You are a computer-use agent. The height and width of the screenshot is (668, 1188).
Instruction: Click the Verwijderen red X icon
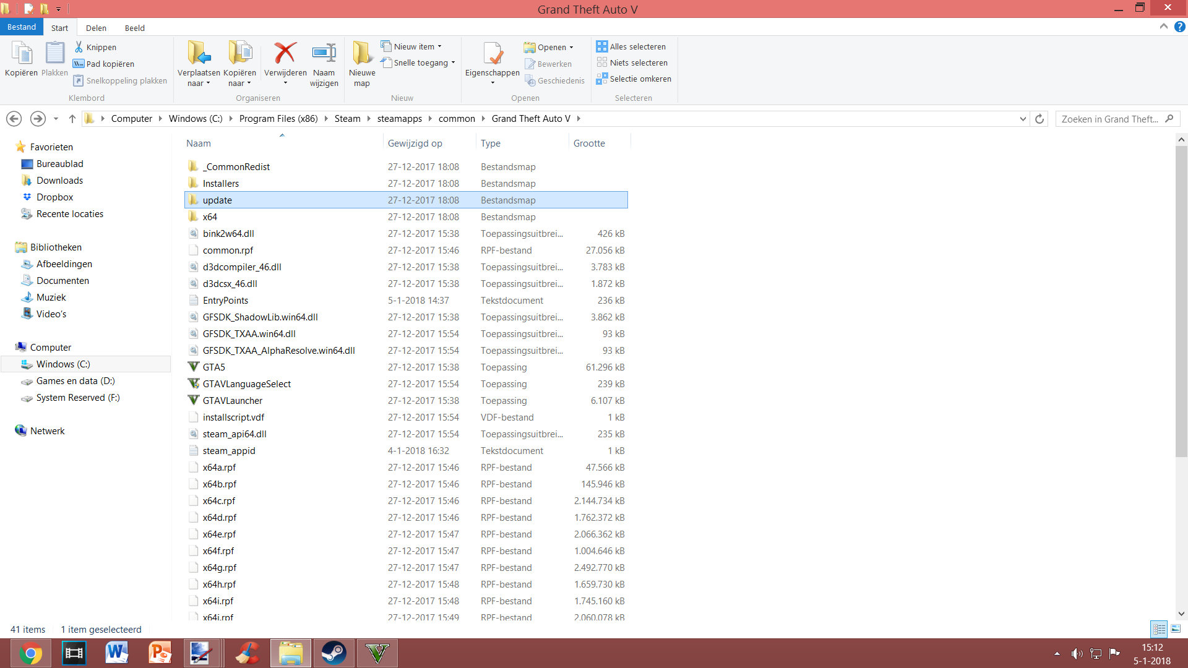tap(285, 53)
